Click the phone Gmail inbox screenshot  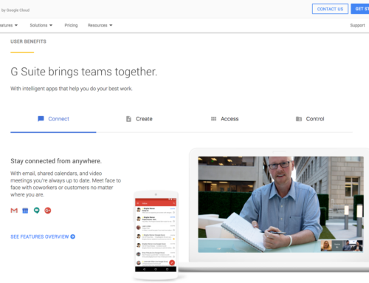pos(156,235)
